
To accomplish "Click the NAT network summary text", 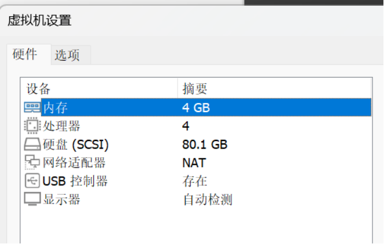I will pos(194,163).
